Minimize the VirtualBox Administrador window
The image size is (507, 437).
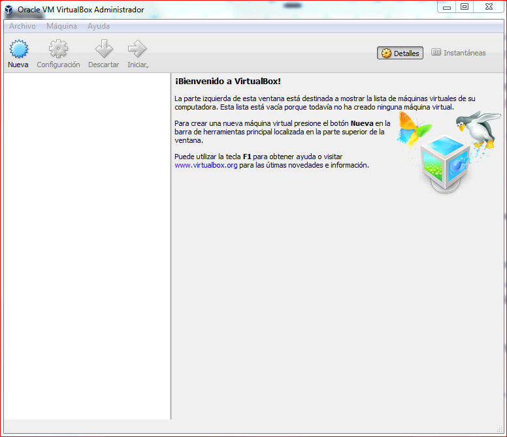tap(447, 7)
